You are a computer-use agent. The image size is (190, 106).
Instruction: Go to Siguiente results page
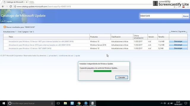pyautogui.click(x=182, y=32)
